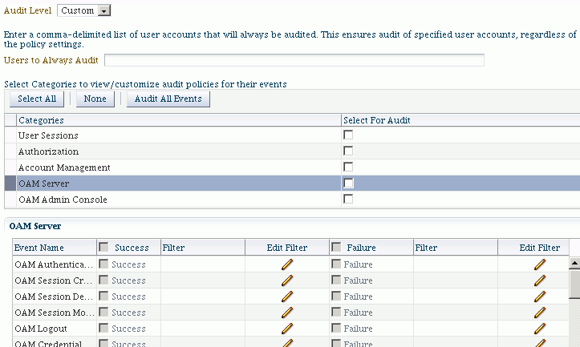This screenshot has width=580, height=347.
Task: Toggle Success checkbox for OAM Session Modify row
Action: point(104,313)
